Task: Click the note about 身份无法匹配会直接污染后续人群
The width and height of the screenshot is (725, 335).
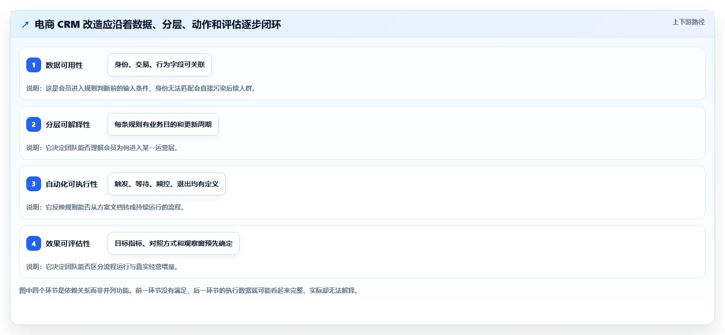Action: 141,88
